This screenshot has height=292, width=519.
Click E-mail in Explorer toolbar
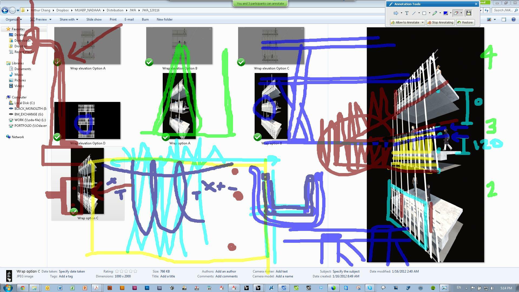pyautogui.click(x=129, y=19)
